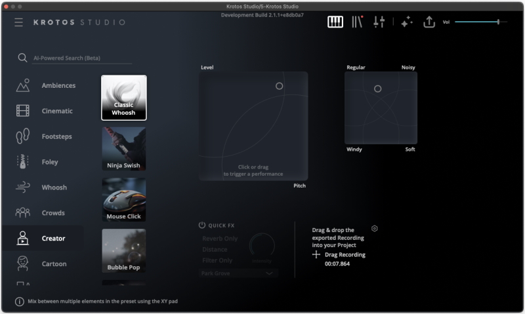Click the Regular corner label
The height and width of the screenshot is (314, 525).
pyautogui.click(x=356, y=68)
